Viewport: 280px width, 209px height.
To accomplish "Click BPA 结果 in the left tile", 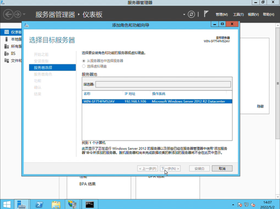I will pos(88,184).
